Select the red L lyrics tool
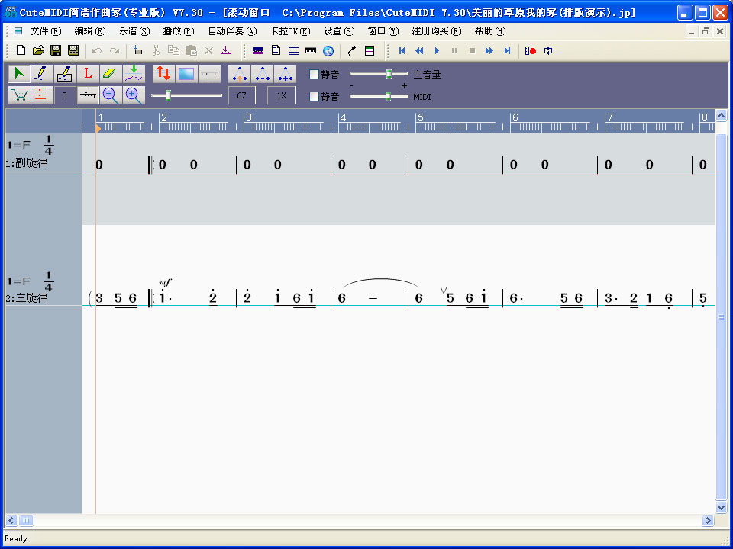This screenshot has height=549, width=733. click(x=88, y=74)
